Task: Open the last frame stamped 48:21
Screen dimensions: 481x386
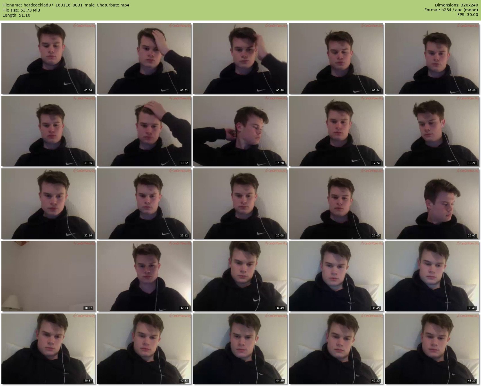Action: pos(432,349)
